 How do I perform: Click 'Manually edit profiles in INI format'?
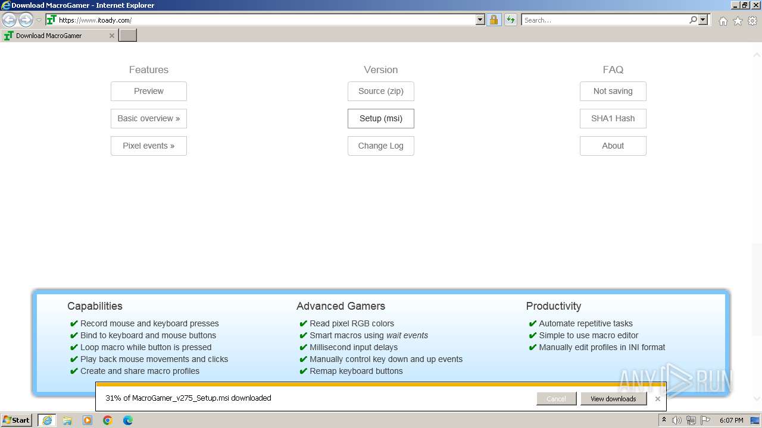tap(602, 347)
